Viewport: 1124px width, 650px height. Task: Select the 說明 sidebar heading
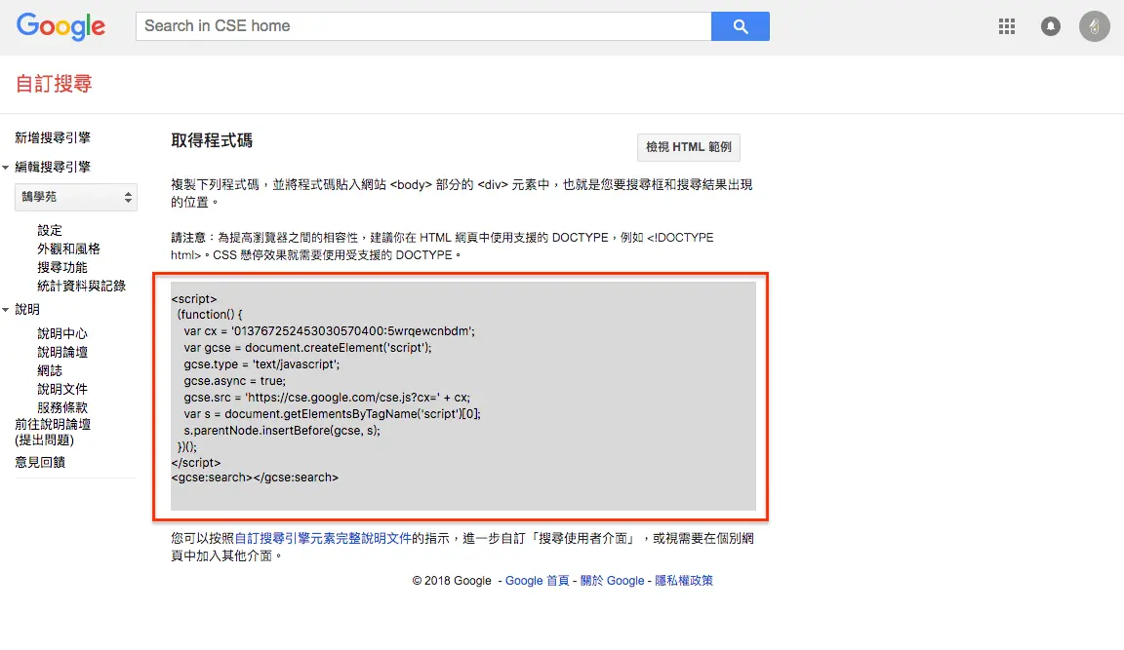[x=27, y=309]
